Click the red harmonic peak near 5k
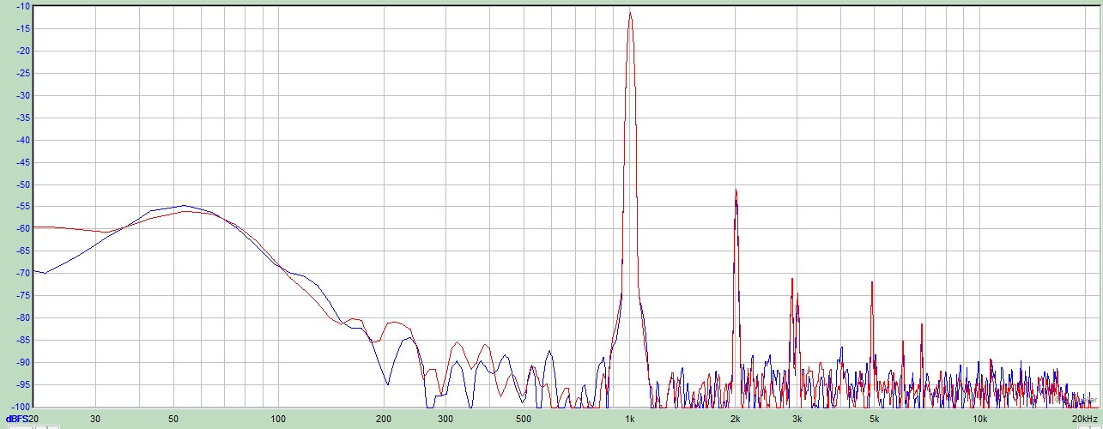This screenshot has width=1103, height=429. [x=872, y=282]
